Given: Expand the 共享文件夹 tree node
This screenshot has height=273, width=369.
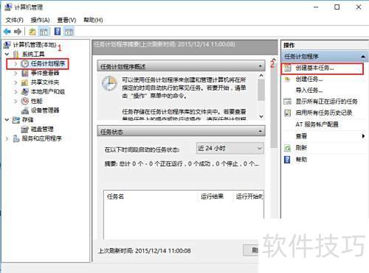Looking at the screenshot, I should (15, 82).
